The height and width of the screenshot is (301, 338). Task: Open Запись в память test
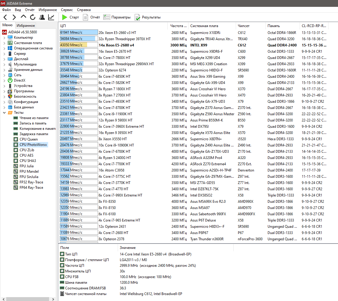(33, 123)
